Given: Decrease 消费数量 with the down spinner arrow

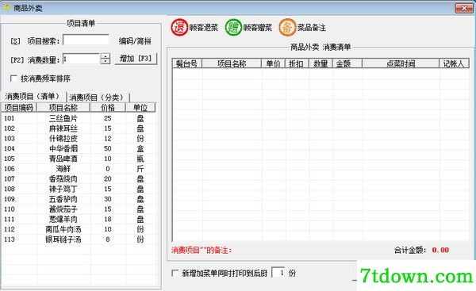Looking at the screenshot, I should click(105, 61).
